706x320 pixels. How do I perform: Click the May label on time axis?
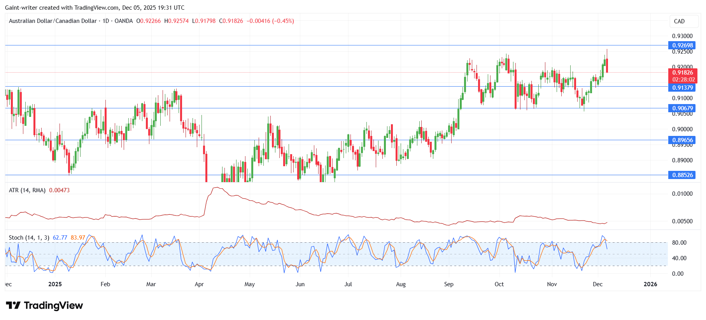coord(250,284)
